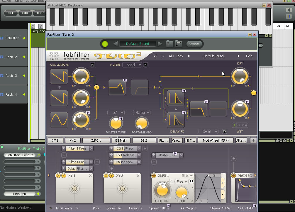Expand the MIDI Learn dropdown arrow
Screen dimensions: 295x212
coord(77,208)
